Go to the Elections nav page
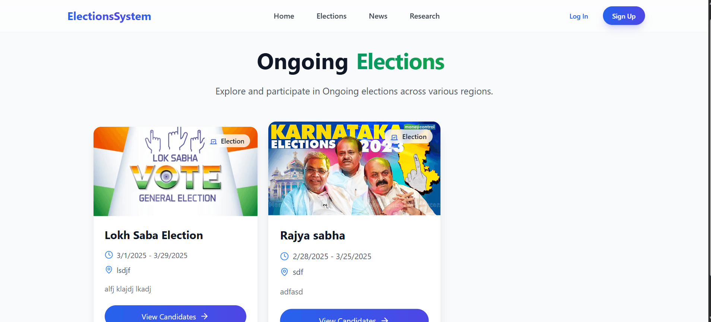Screen dimensions: 711x322 click(331, 16)
